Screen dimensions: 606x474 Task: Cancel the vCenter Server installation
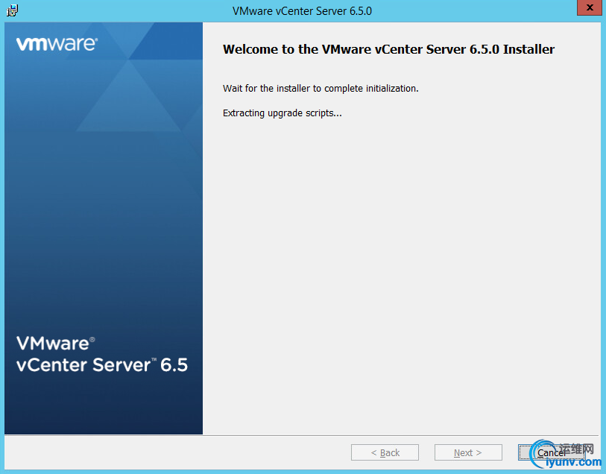[552, 452]
